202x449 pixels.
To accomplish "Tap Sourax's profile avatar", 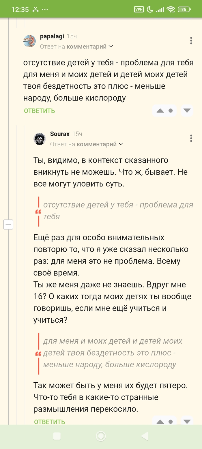I will [40, 139].
